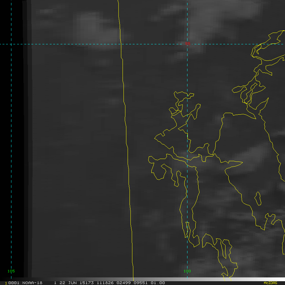
Task: Click the yellow McIDAS label
Action: [270, 283]
